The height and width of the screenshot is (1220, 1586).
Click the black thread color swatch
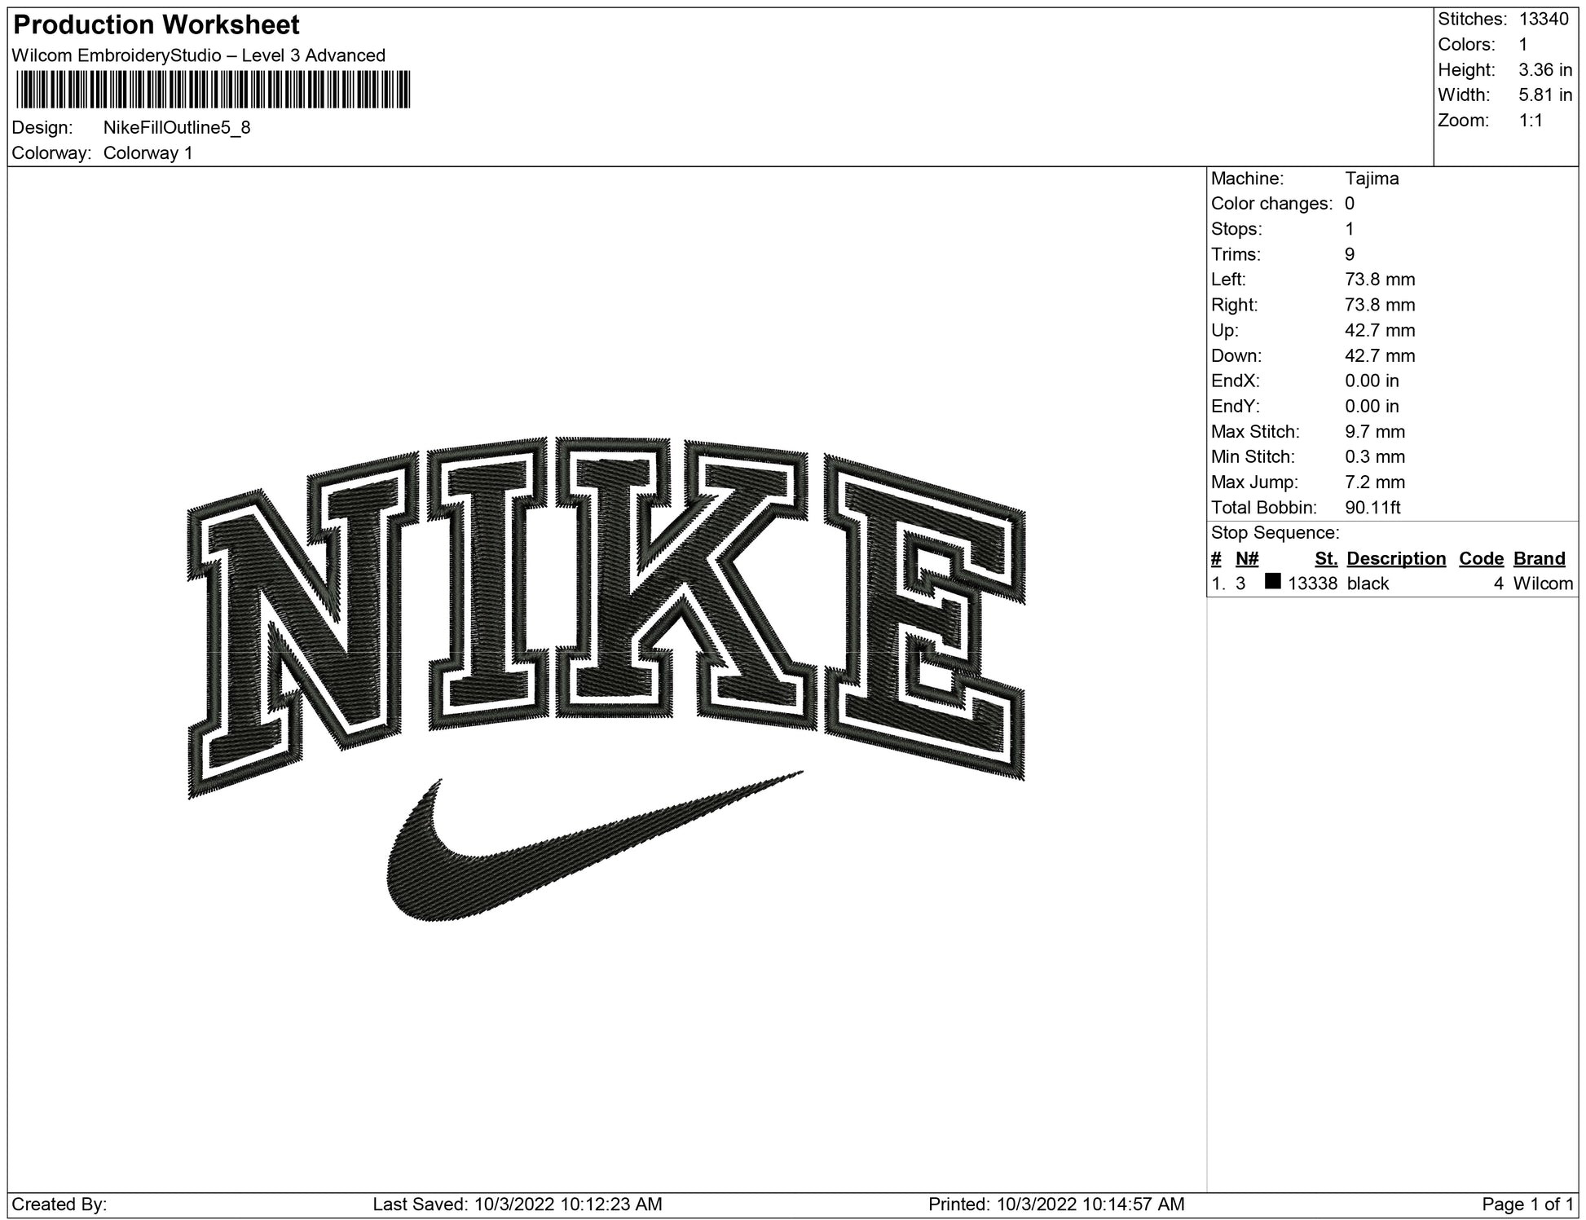[x=1272, y=582]
